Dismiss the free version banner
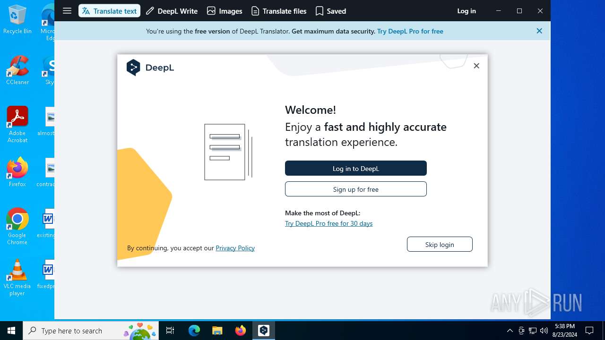Image resolution: width=605 pixels, height=340 pixels. [539, 31]
